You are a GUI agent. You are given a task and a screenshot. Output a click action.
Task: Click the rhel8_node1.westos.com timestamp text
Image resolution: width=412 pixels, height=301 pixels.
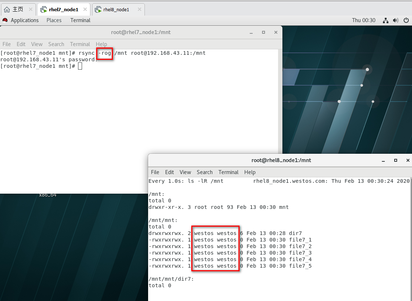pos(331,181)
